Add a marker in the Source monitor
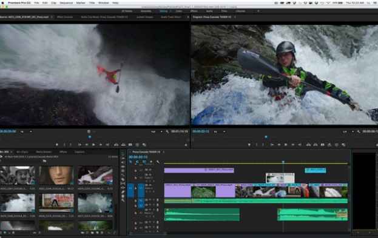 pyautogui.click(x=57, y=145)
